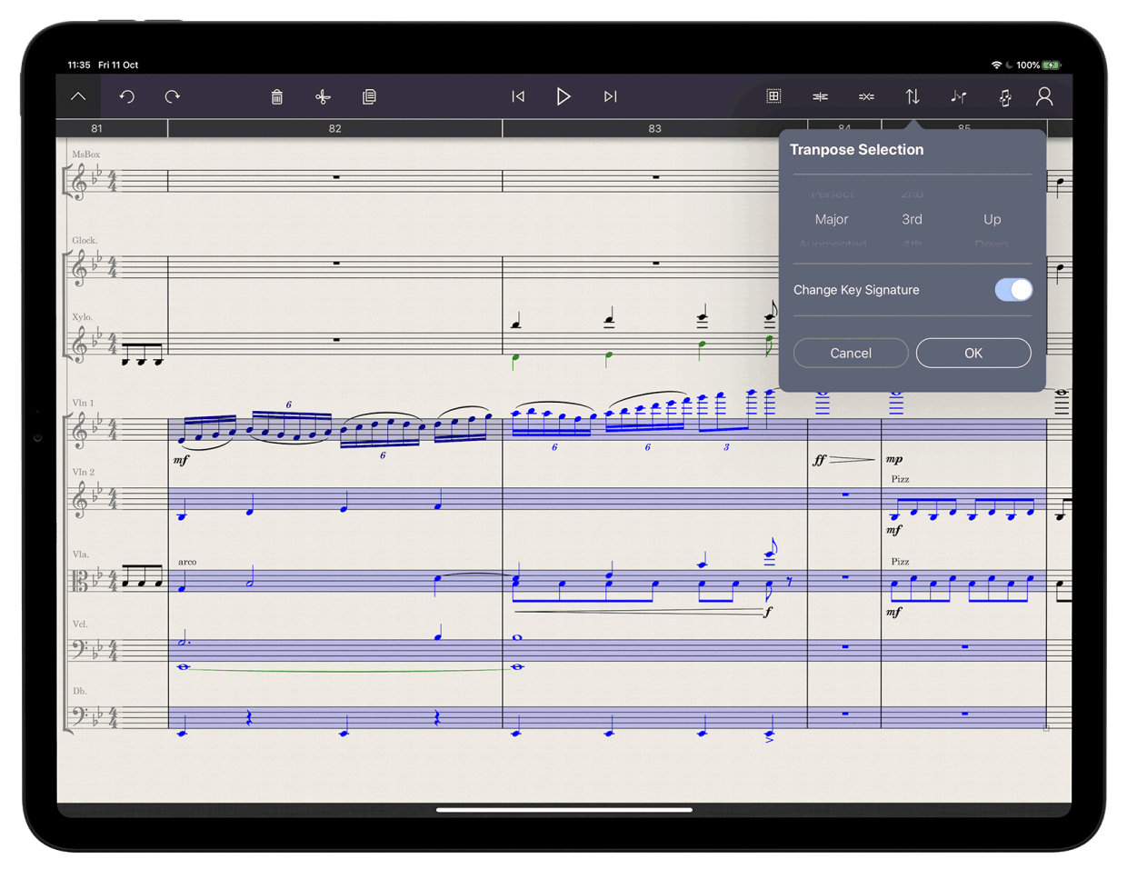Screen dimensions: 1137x869
Task: Click bar number 82 in the ruler
Action: 334,128
